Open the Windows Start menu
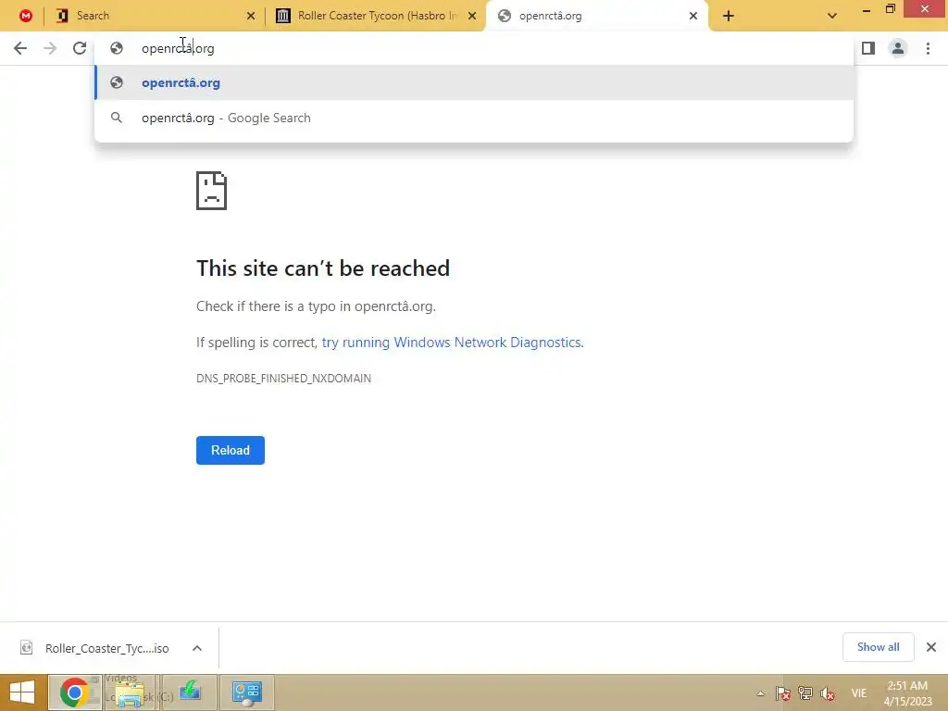 pyautogui.click(x=22, y=692)
